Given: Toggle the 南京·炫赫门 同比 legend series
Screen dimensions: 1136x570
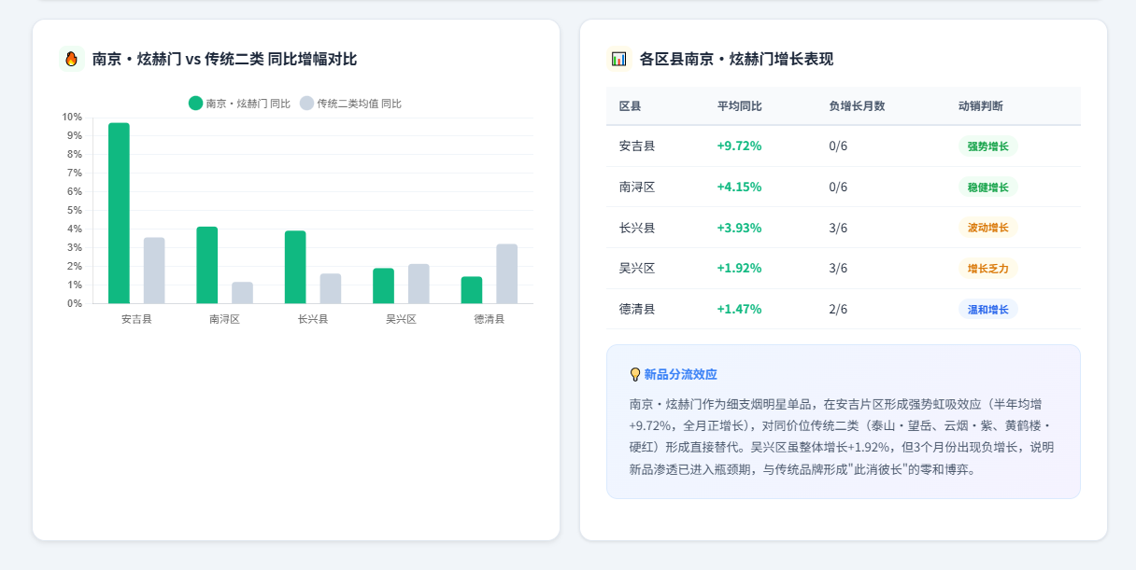Looking at the screenshot, I should coord(239,104).
